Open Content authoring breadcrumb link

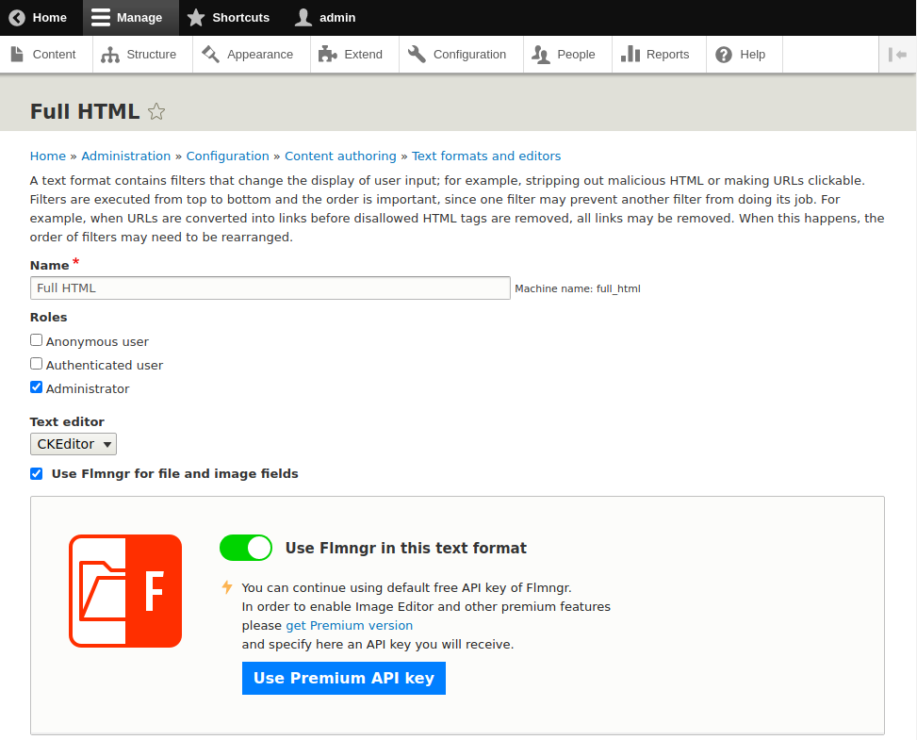[x=340, y=156]
